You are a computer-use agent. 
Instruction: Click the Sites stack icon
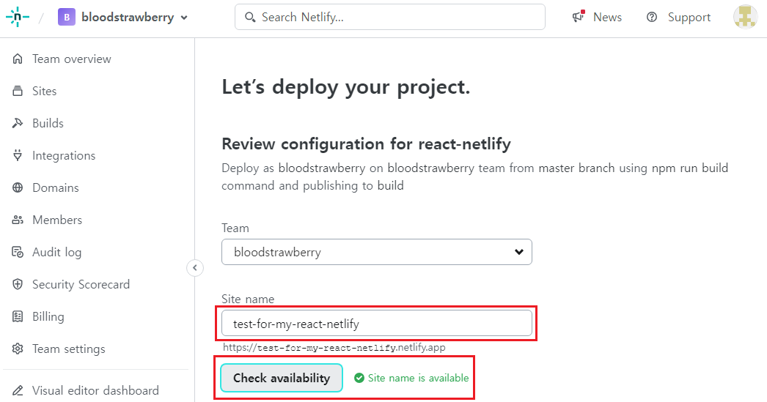18,91
